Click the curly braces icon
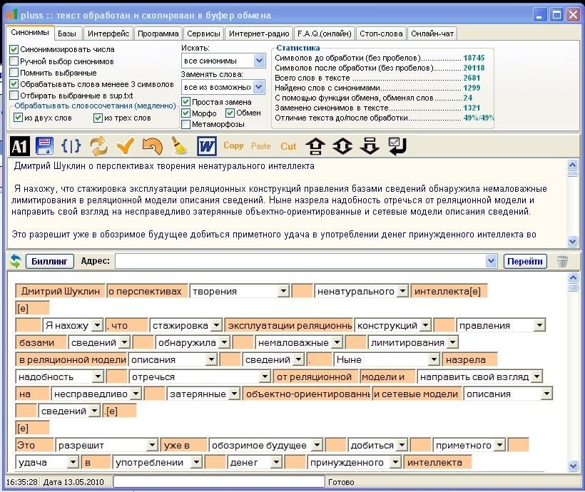585x492 pixels. point(71,147)
